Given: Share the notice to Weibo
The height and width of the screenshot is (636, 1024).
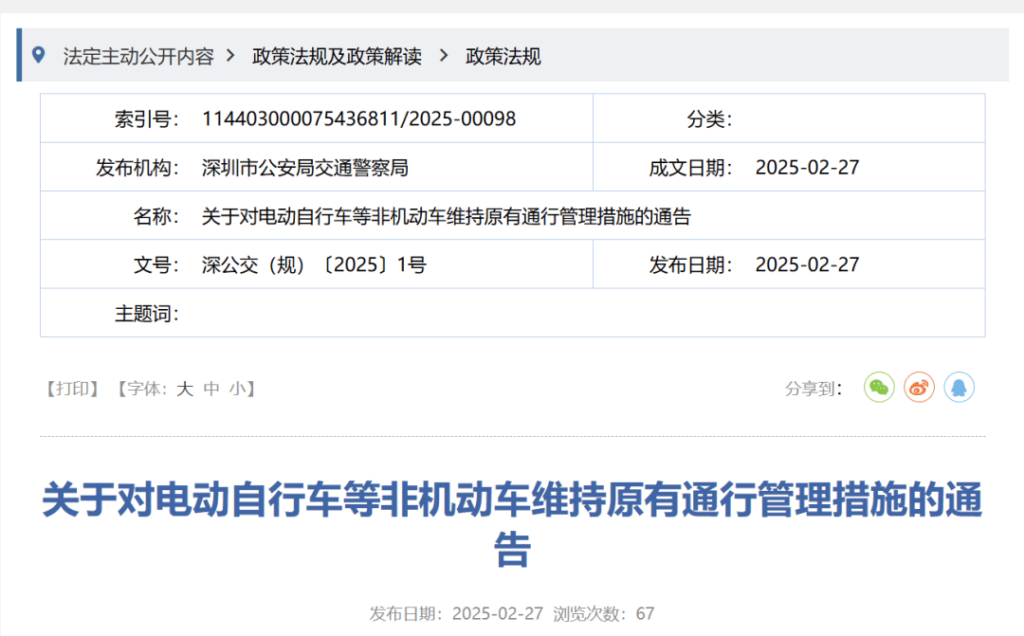Looking at the screenshot, I should [919, 388].
